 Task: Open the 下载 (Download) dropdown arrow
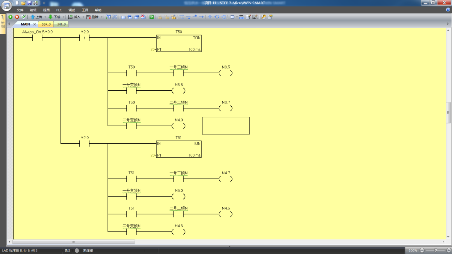(x=64, y=17)
